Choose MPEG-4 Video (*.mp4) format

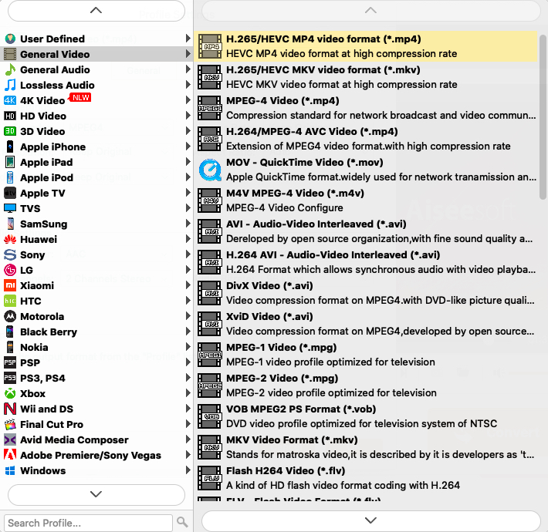[366, 108]
